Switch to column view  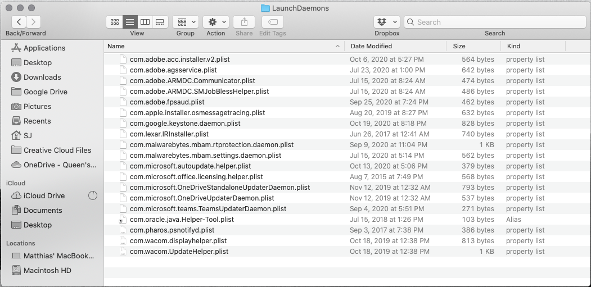pos(145,22)
